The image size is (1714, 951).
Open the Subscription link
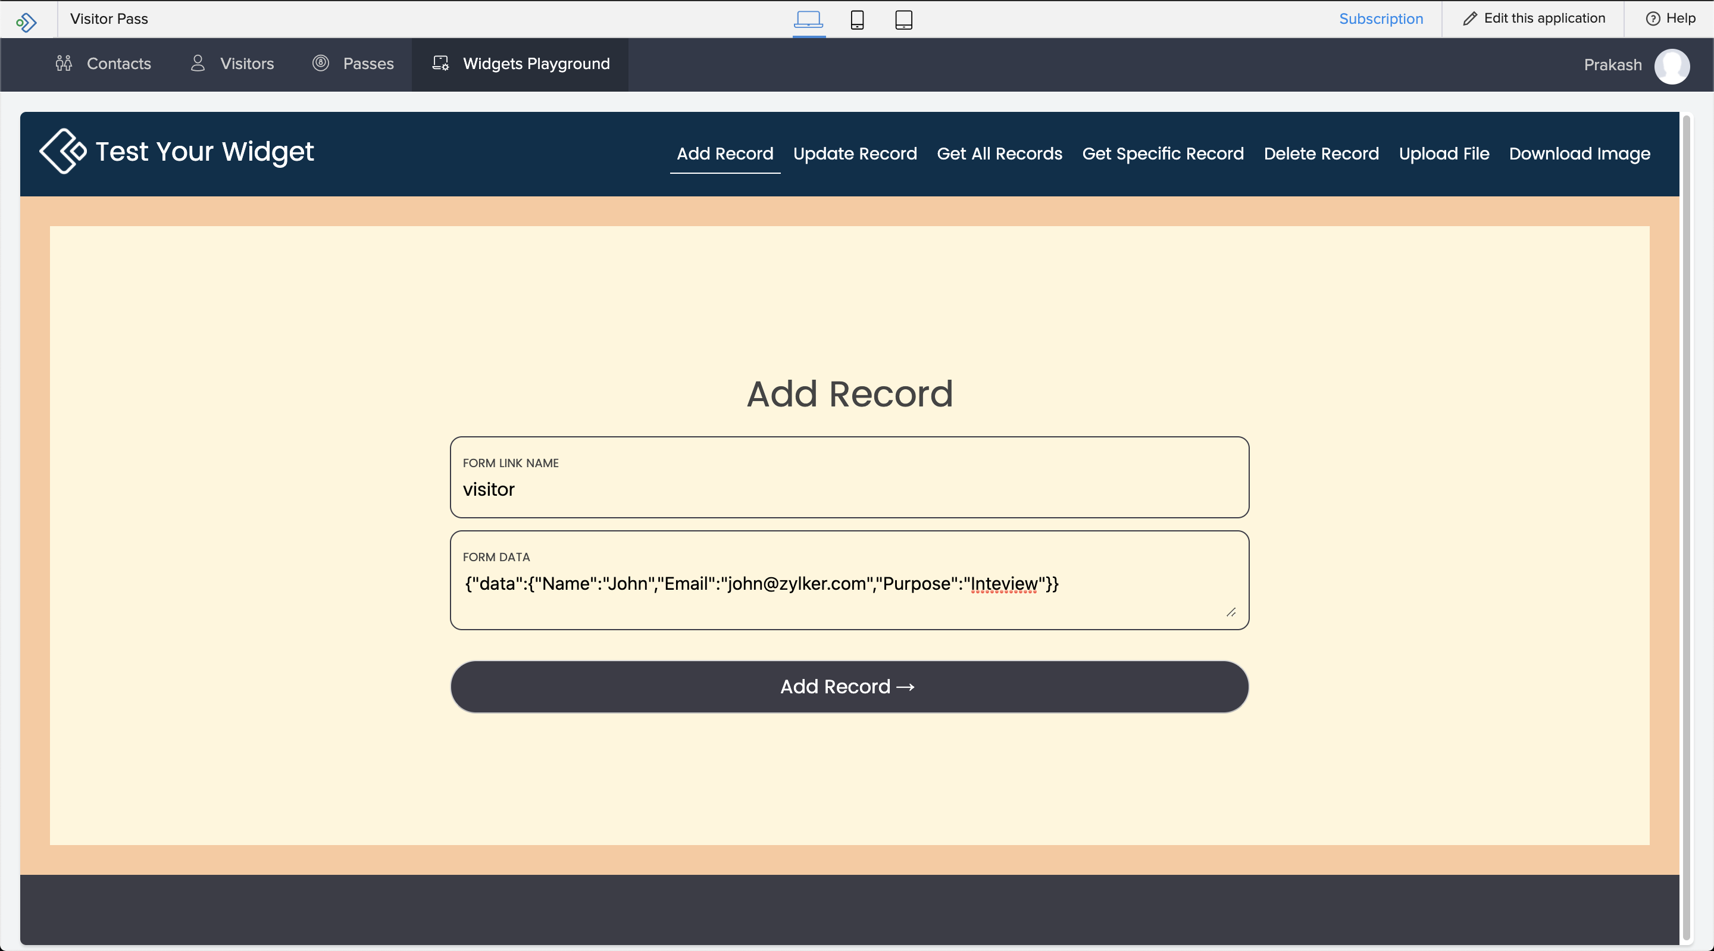tap(1381, 18)
